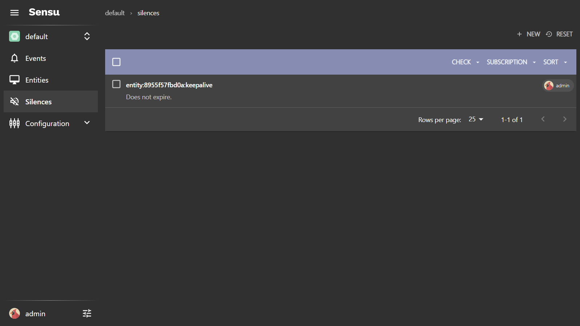The height and width of the screenshot is (326, 580).
Task: Expand the Configuration menu chevron
Action: (87, 123)
